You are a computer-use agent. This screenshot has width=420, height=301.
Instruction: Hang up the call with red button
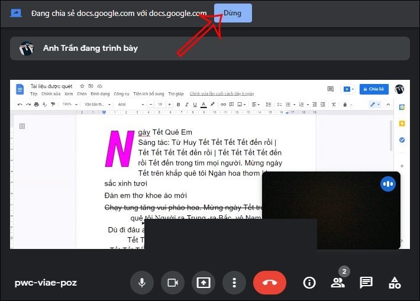point(270,283)
